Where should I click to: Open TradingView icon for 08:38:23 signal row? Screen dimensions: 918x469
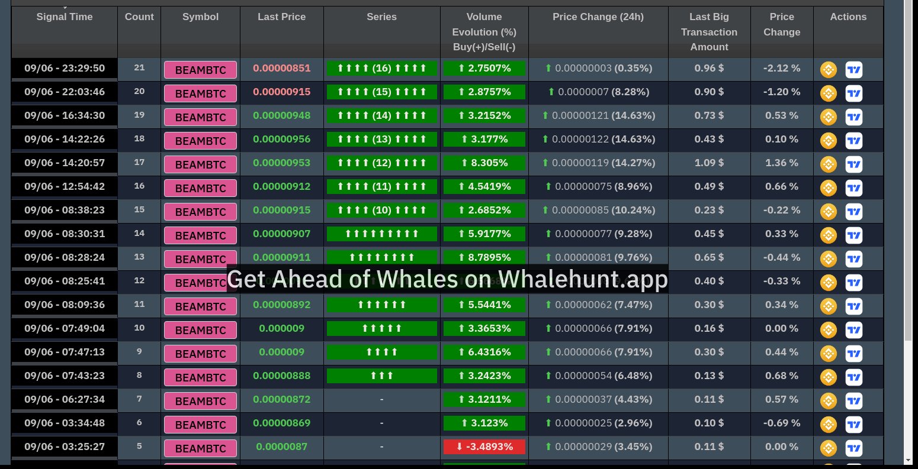(853, 212)
